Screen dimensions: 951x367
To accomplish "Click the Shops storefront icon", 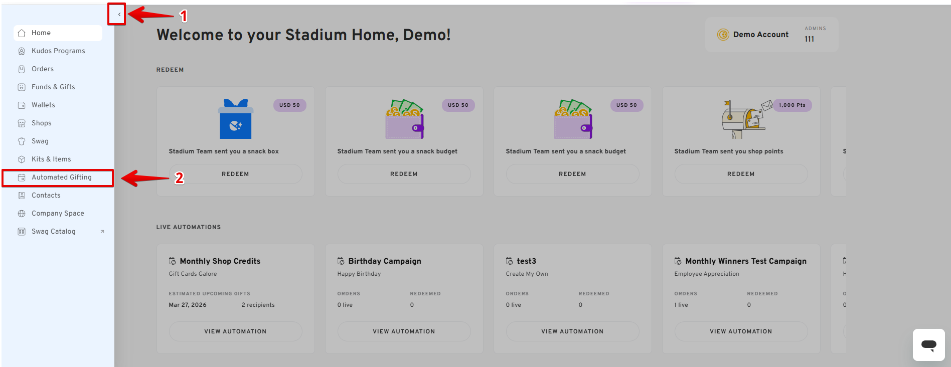I will click(22, 123).
